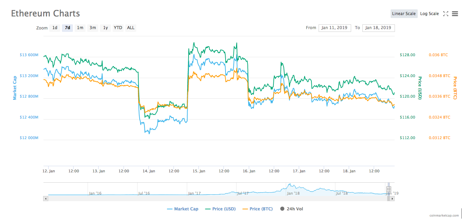Select the 1d zoom preset
The width and height of the screenshot is (462, 221).
54,28
